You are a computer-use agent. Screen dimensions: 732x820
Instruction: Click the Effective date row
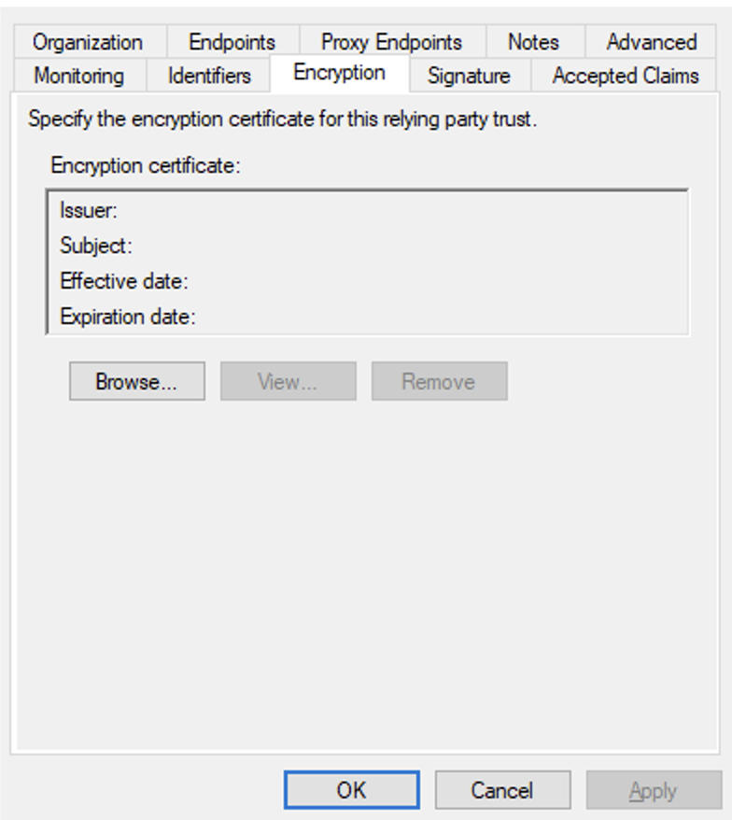[x=124, y=281]
